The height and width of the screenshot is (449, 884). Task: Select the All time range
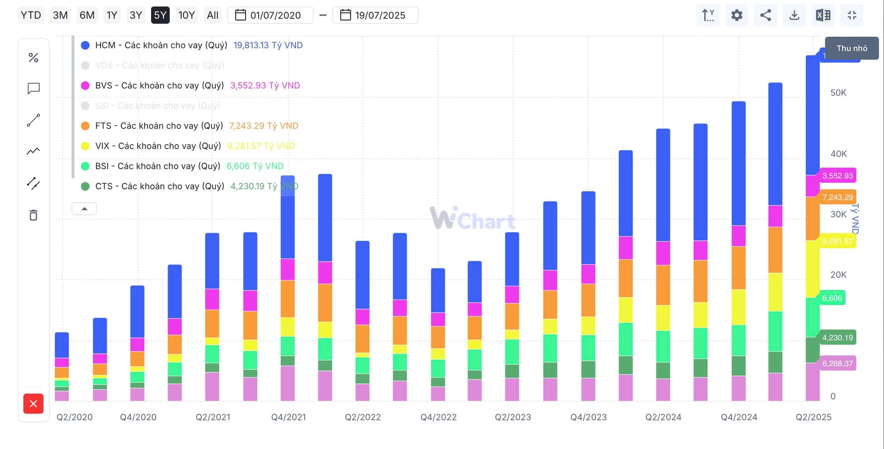[213, 15]
